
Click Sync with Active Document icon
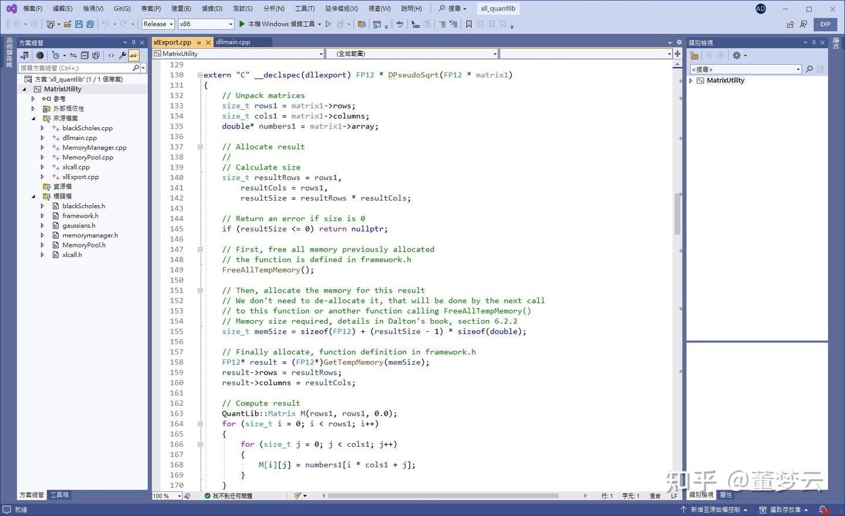click(73, 55)
